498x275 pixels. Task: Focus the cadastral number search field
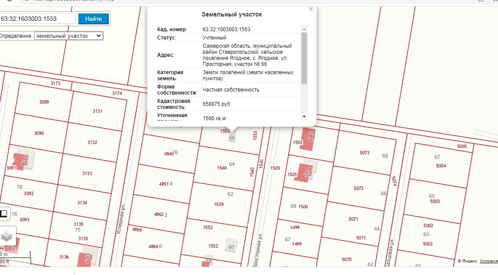[x=38, y=19]
